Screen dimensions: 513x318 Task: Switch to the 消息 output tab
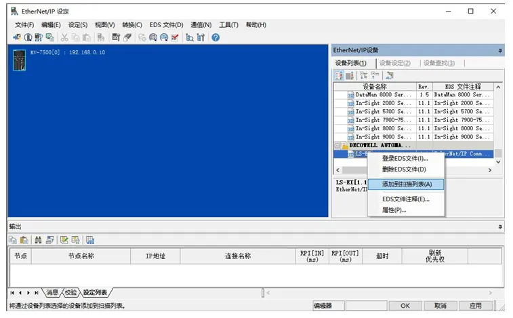coord(52,292)
